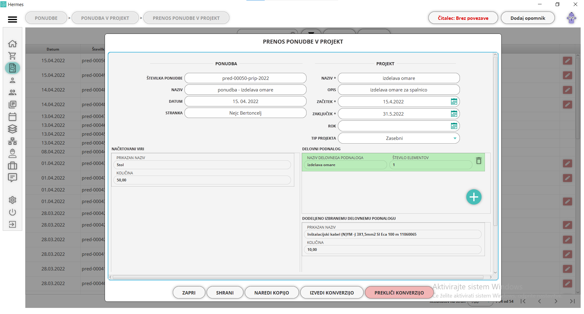Viewport: 584px width, 314px height.
Task: Open the calendar icon in sidebar
Action: click(13, 117)
